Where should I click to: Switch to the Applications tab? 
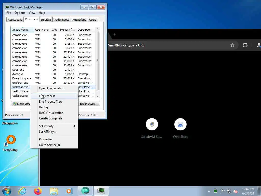(x=15, y=20)
